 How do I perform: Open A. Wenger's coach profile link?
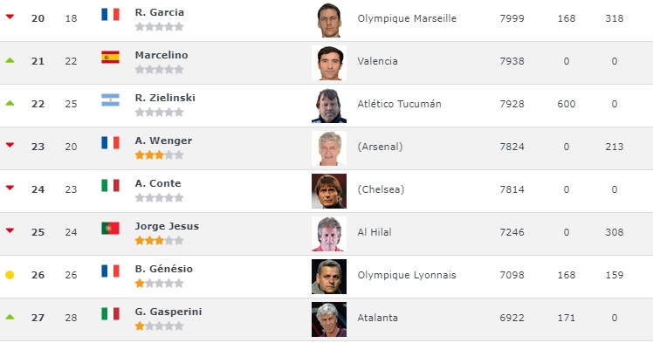click(x=163, y=141)
